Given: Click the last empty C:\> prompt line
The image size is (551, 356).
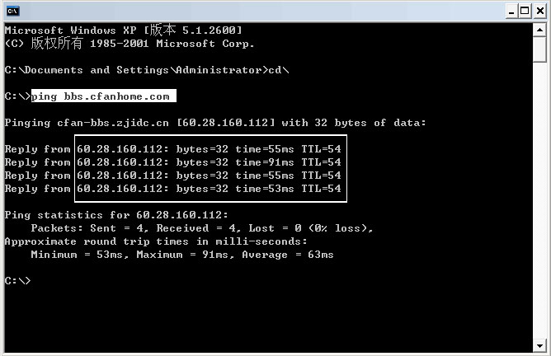Looking at the screenshot, I should coord(17,281).
